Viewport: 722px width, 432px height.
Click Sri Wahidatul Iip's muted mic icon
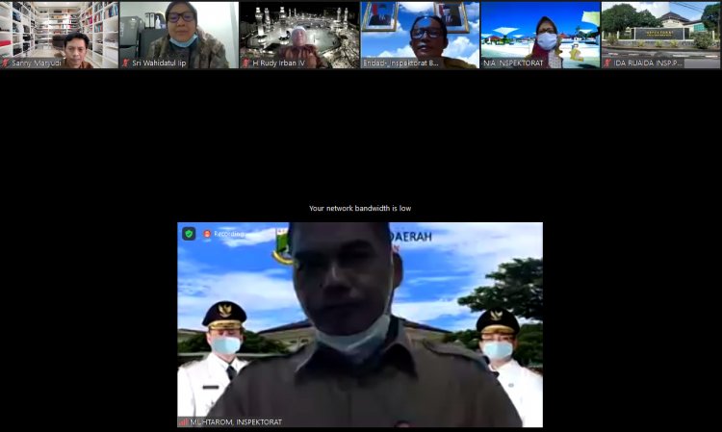coord(125,64)
